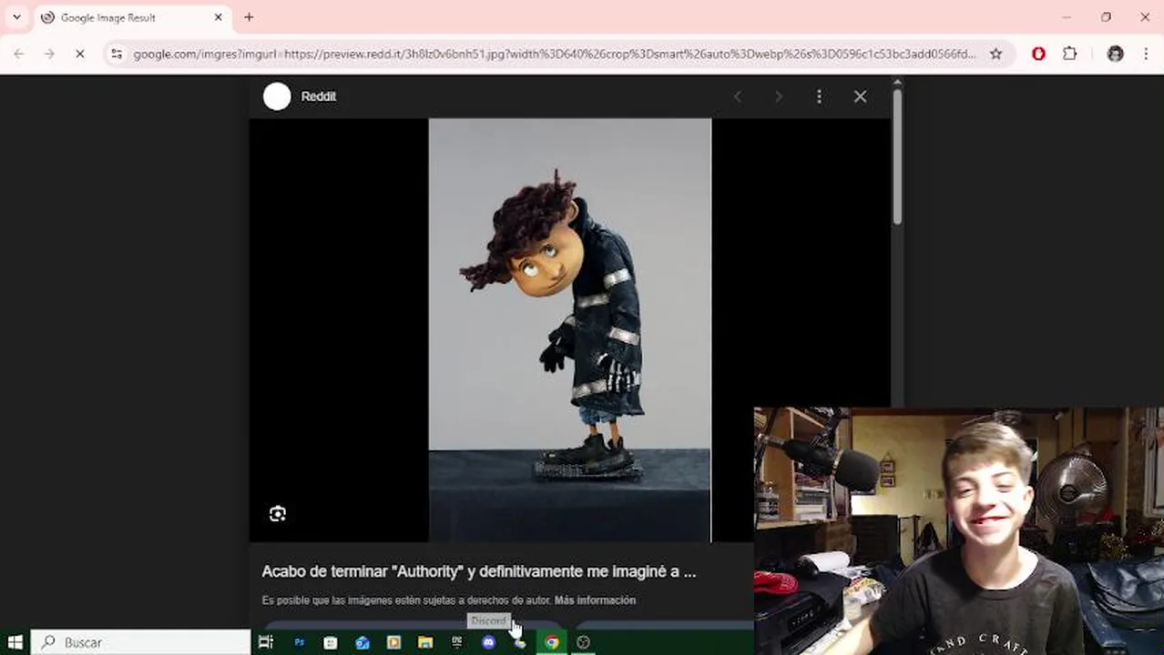1164x655 pixels.
Task: Switch to Chrome in taskbar
Action: pos(552,642)
